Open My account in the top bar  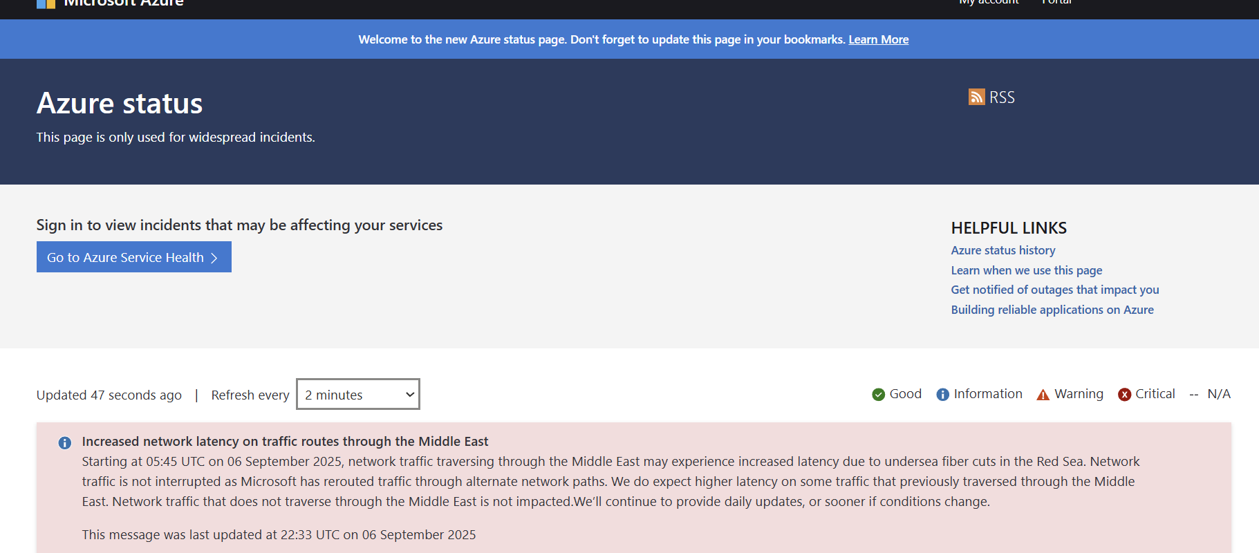pyautogui.click(x=989, y=2)
